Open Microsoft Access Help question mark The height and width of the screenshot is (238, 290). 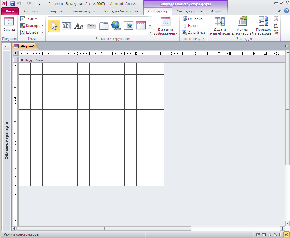point(287,11)
